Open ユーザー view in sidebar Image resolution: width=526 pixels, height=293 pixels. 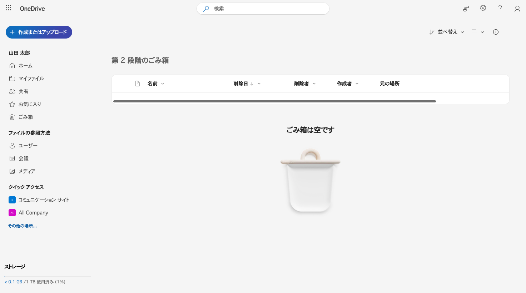(x=48, y=146)
